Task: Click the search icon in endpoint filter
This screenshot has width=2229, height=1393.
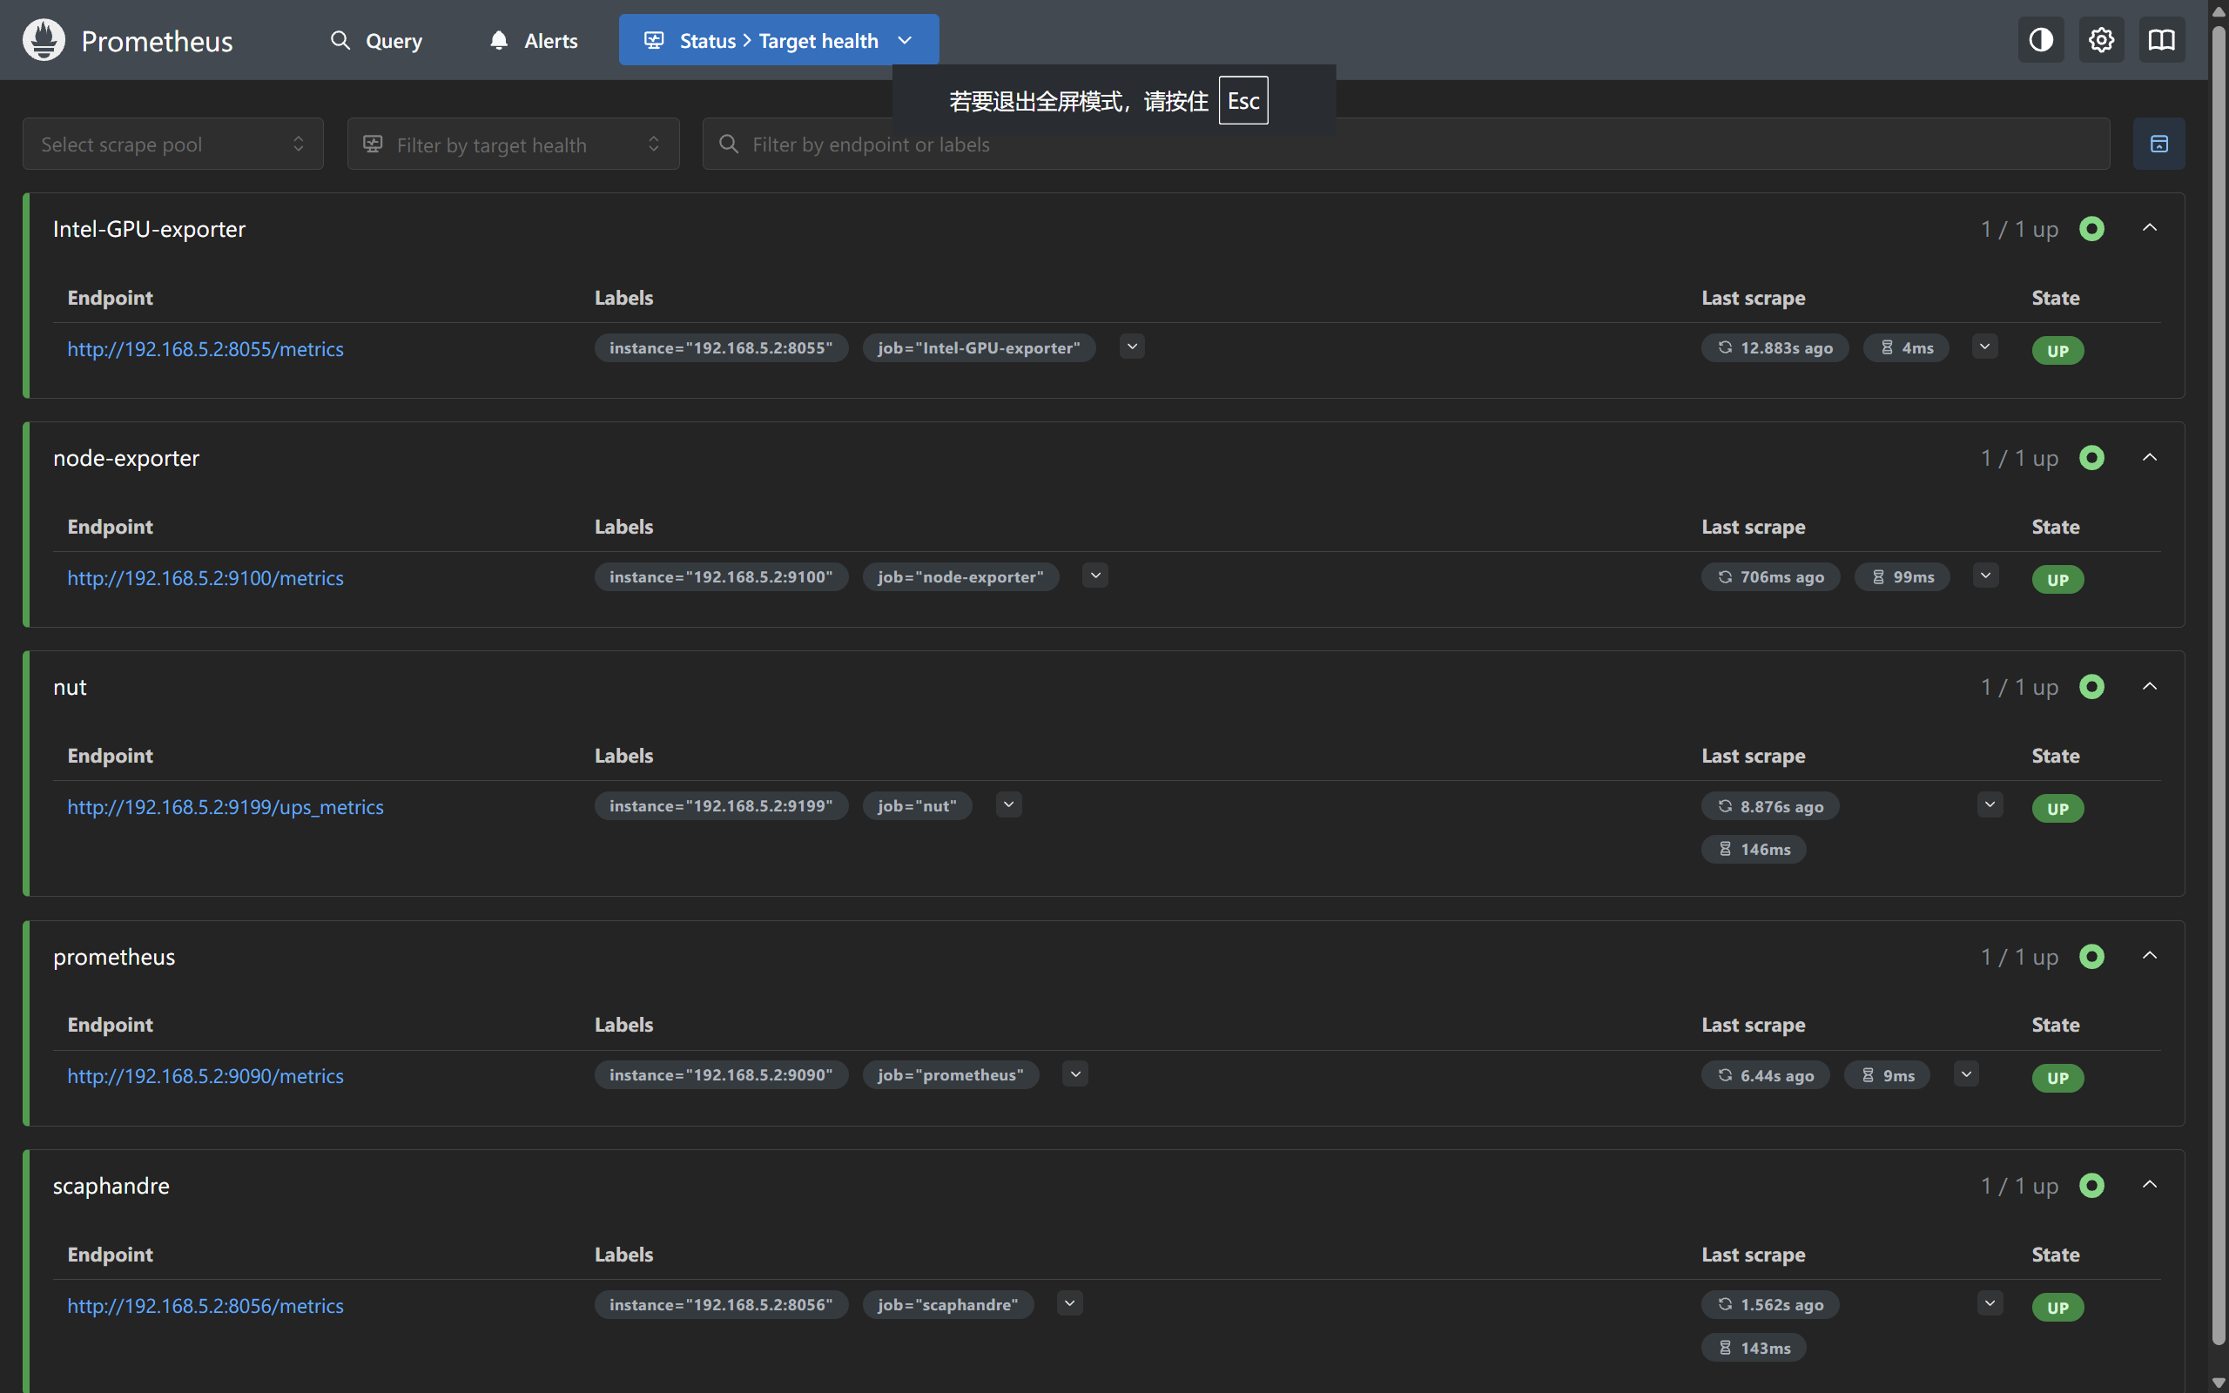Action: point(729,144)
